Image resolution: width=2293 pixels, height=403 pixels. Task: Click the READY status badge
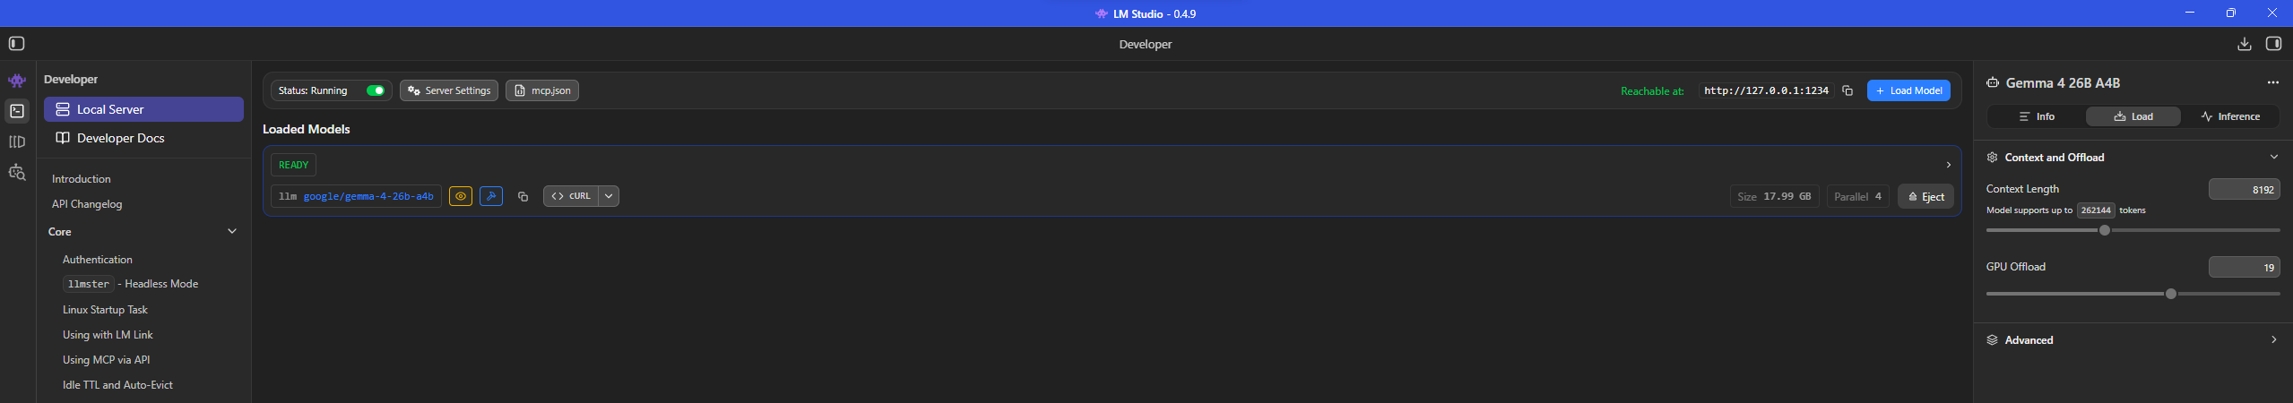point(293,165)
